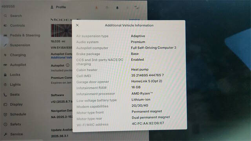This screenshot has width=251, height=141.
Task: Click the Autopilot info circle icon
Action: pyautogui.click(x=68, y=65)
